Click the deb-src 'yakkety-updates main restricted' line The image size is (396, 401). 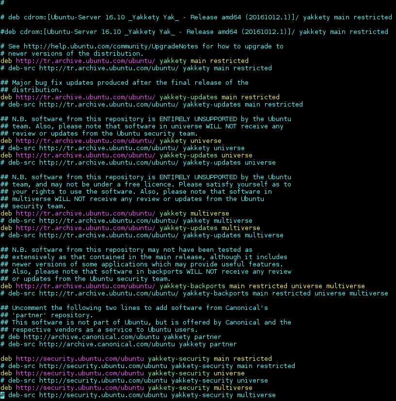click(152, 105)
